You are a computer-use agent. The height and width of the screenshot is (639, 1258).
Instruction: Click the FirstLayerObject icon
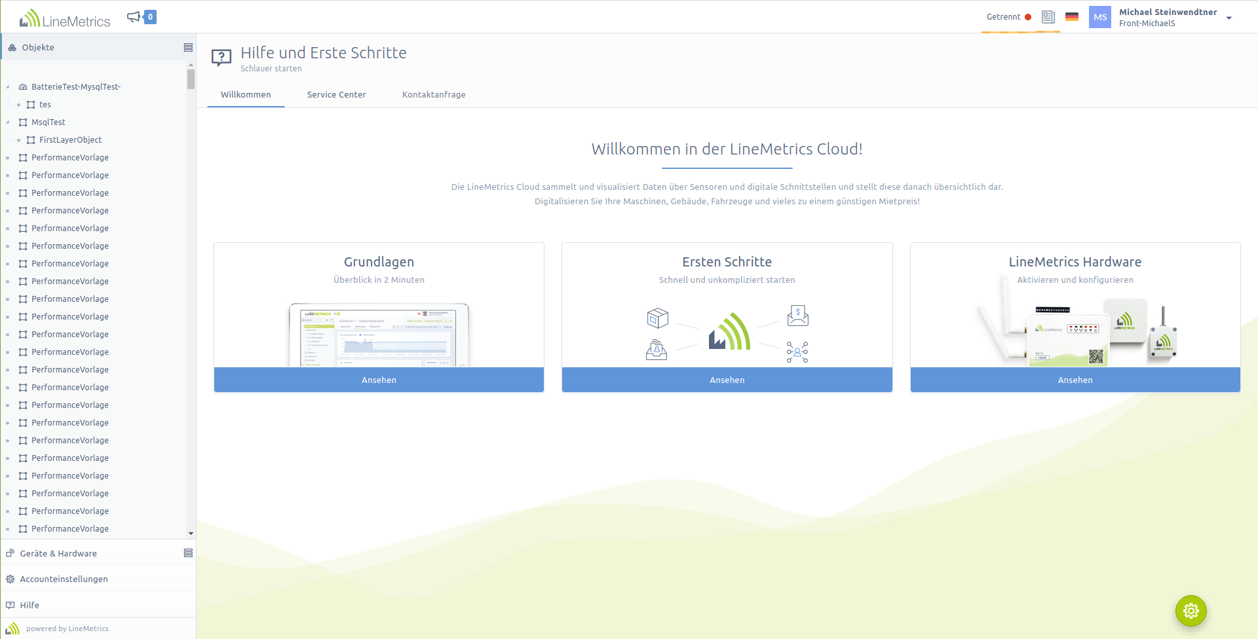pyautogui.click(x=31, y=140)
